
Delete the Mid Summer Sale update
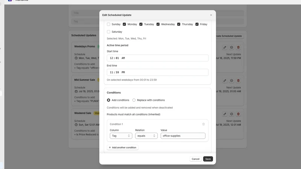click(x=238, y=81)
